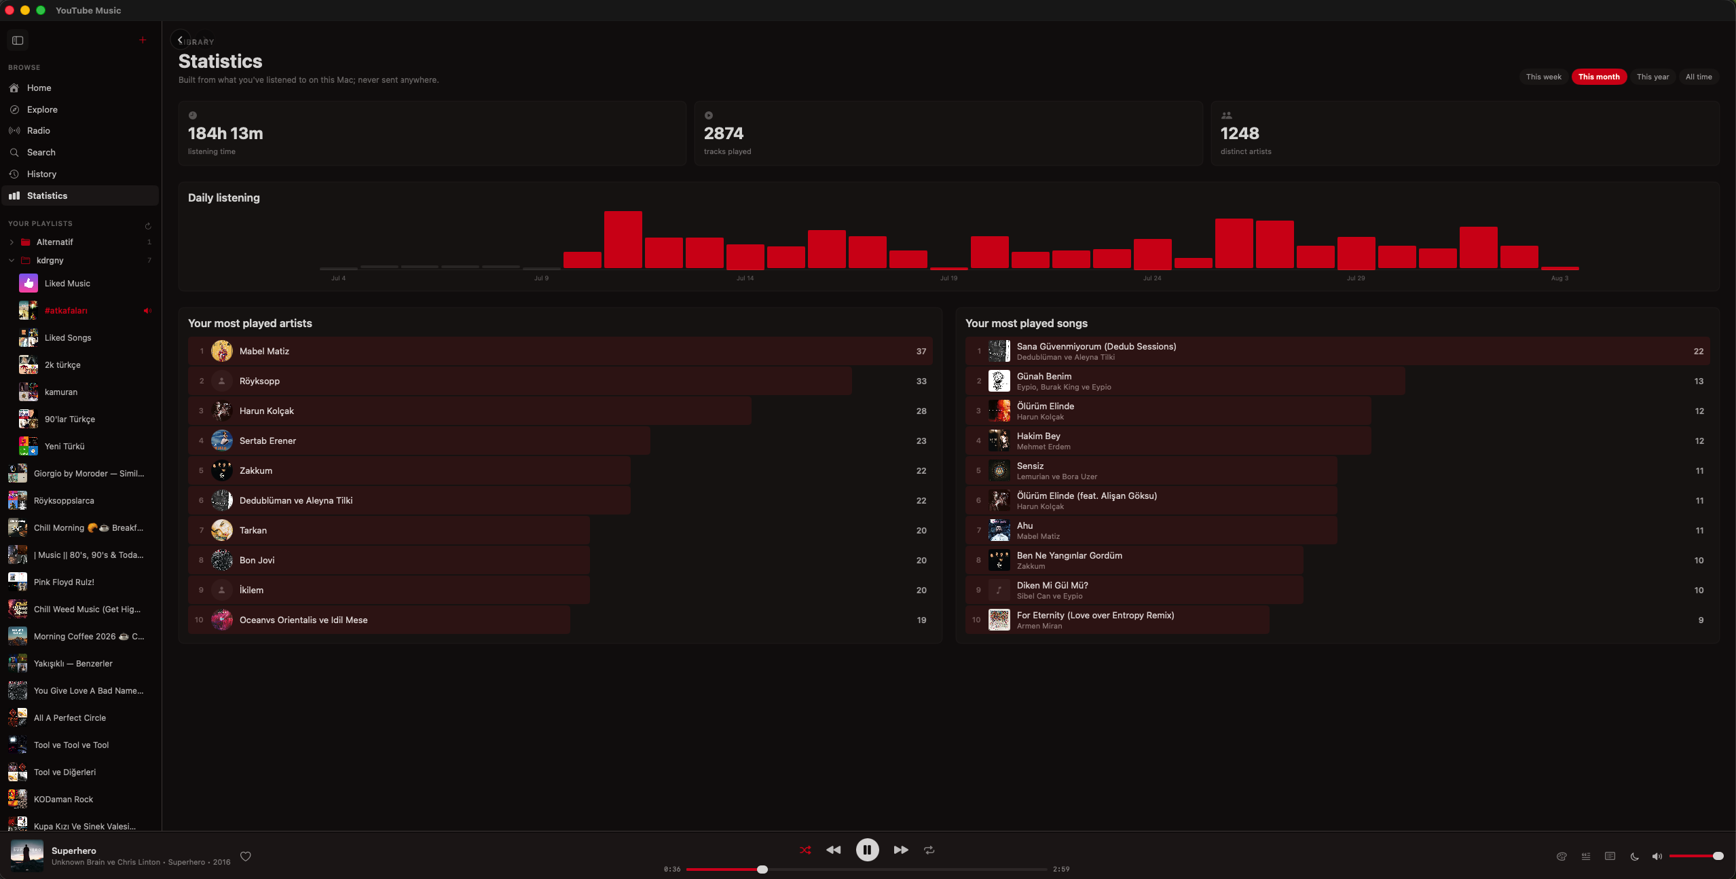
Task: Click the Harun Kolçak artist row
Action: (560, 411)
